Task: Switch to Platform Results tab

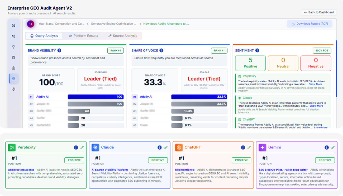Action: tap(83, 36)
